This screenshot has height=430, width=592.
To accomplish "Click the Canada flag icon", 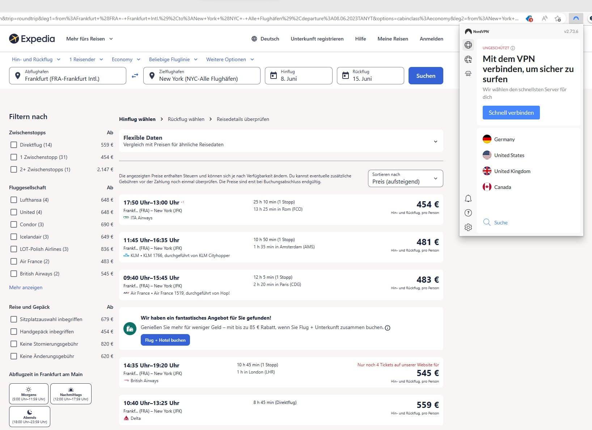I will pyautogui.click(x=487, y=187).
